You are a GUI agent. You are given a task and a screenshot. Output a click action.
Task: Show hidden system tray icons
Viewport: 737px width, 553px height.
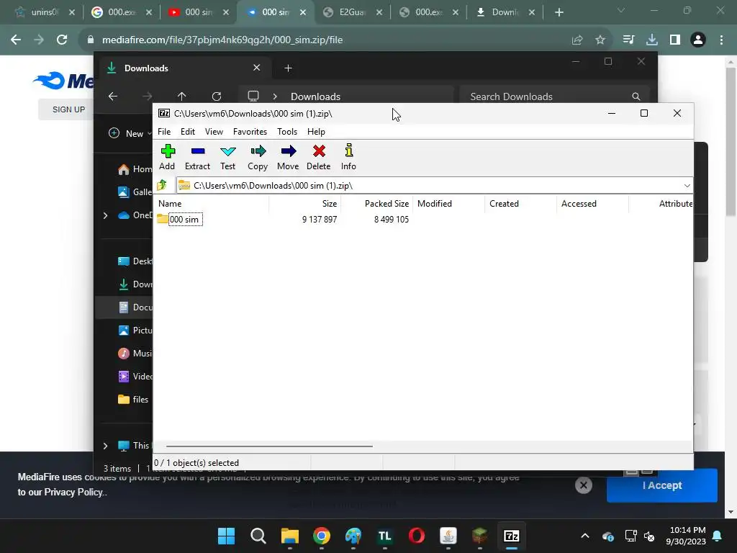(x=585, y=536)
